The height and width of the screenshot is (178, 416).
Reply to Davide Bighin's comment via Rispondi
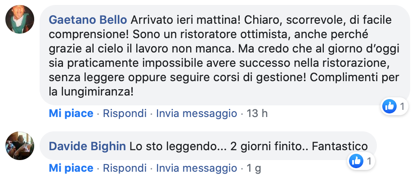125,168
